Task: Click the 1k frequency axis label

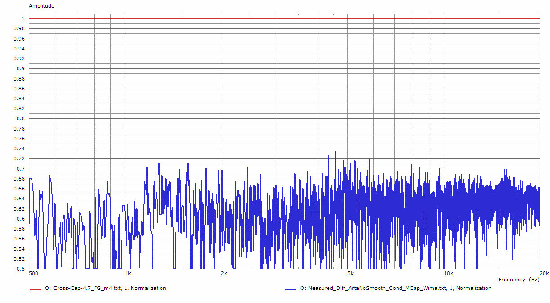Action: (128, 273)
